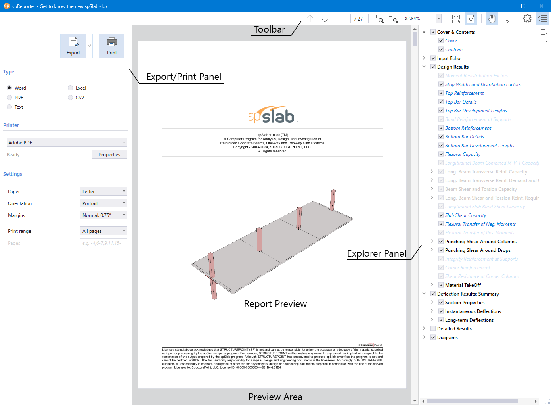The height and width of the screenshot is (405, 551).
Task: Click the Export icon button
Action: (73, 46)
